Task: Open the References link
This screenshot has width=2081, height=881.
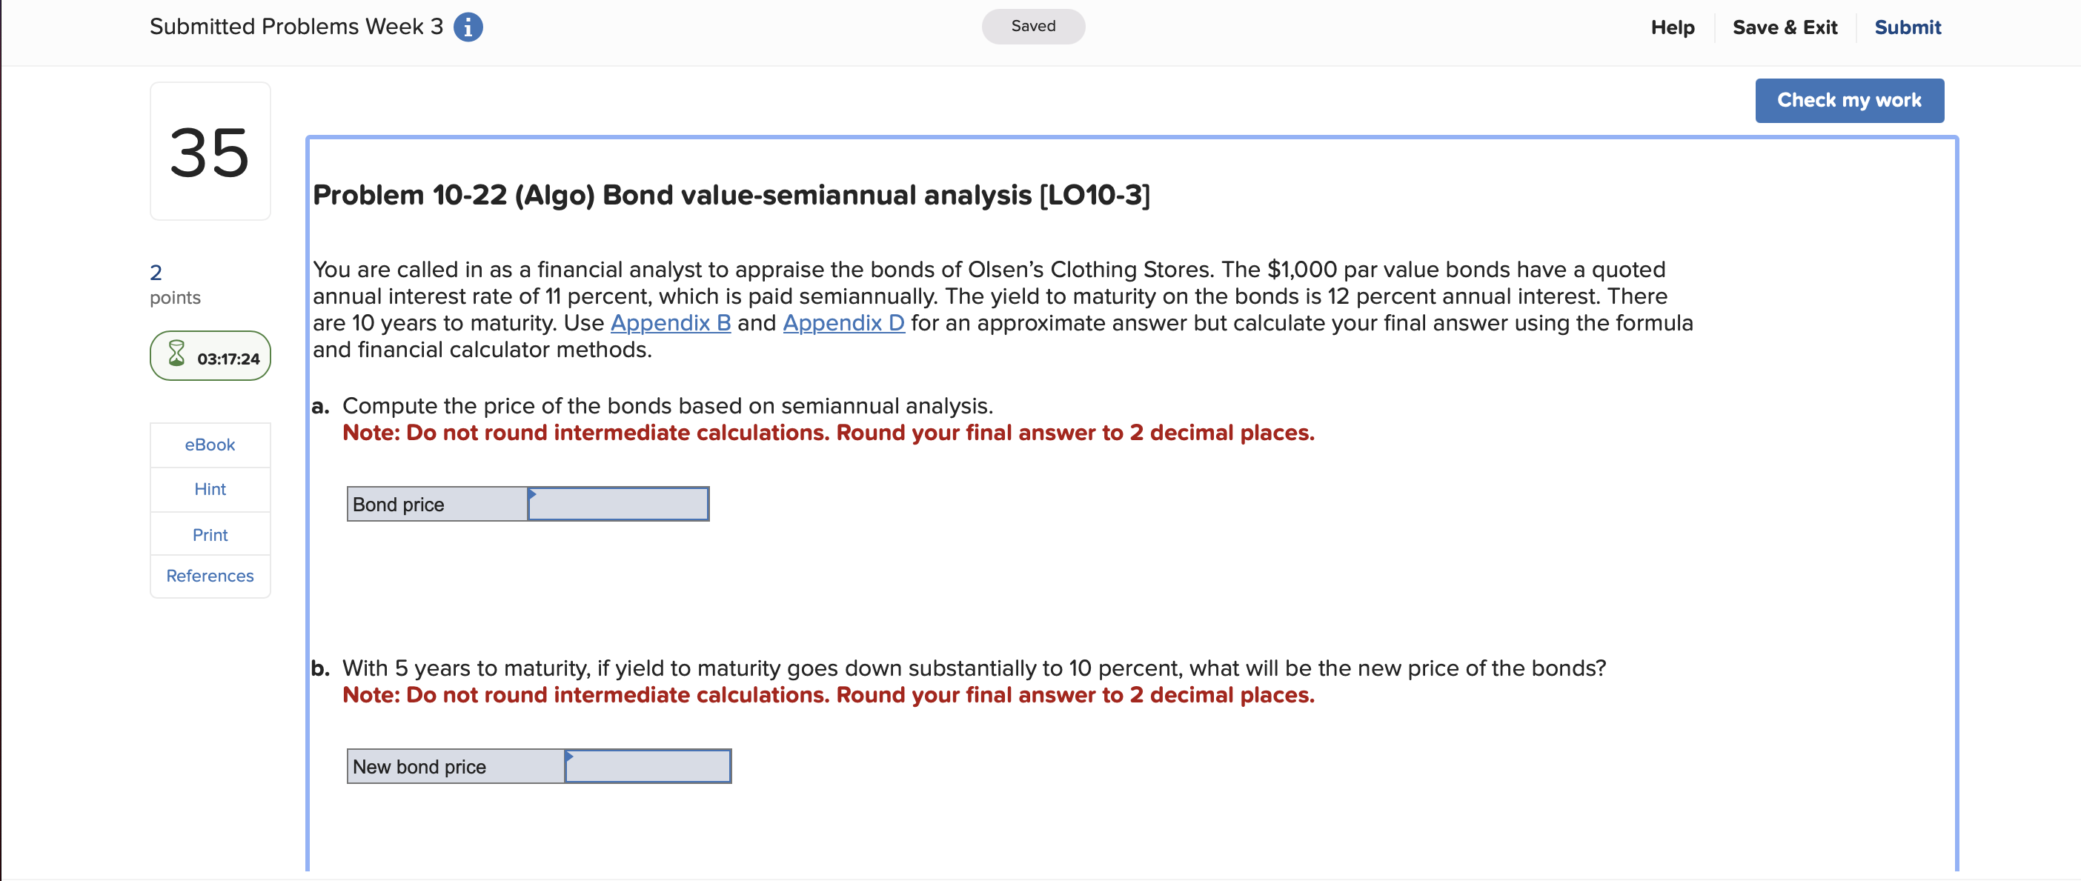Action: point(209,576)
